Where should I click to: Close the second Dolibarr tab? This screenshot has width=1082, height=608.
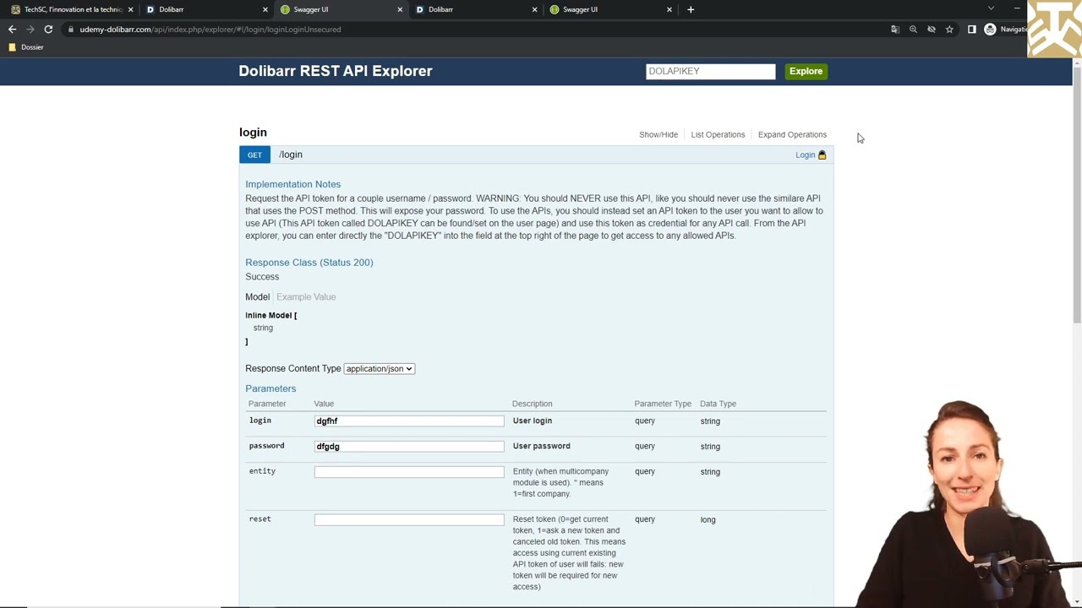click(x=534, y=9)
